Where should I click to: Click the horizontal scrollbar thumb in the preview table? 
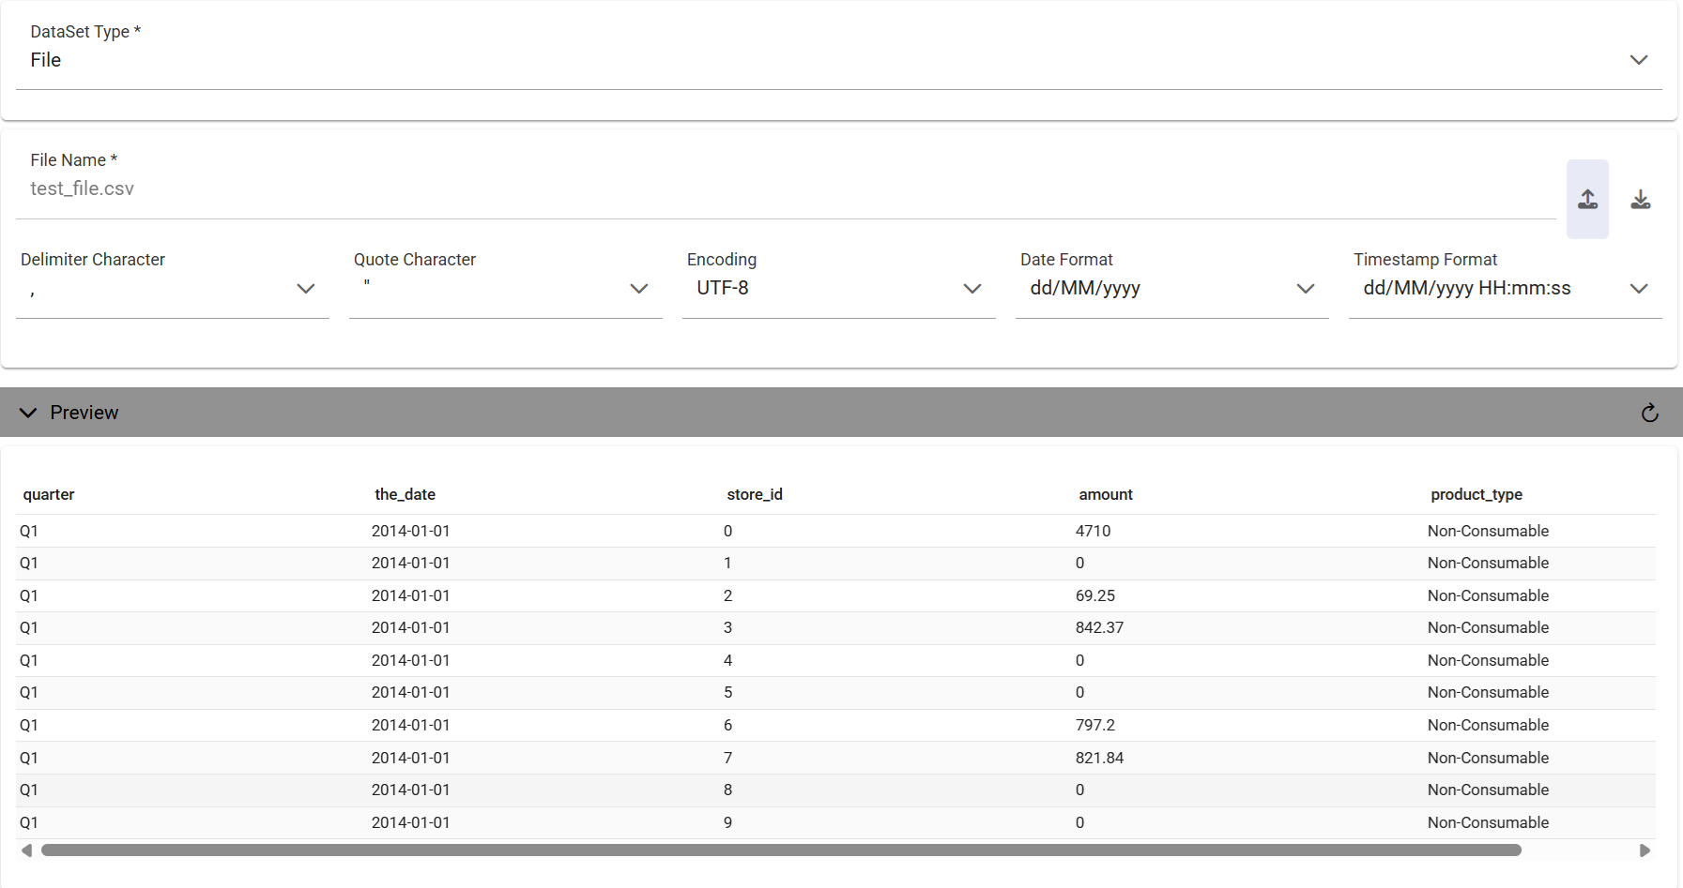click(x=781, y=850)
